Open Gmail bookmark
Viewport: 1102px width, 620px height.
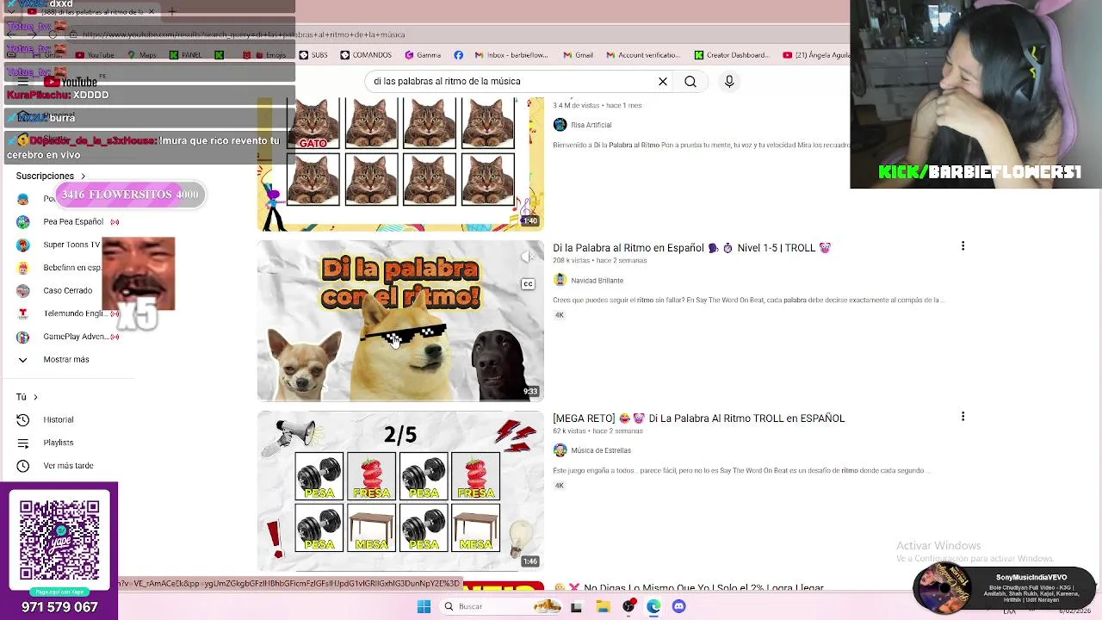tap(579, 55)
